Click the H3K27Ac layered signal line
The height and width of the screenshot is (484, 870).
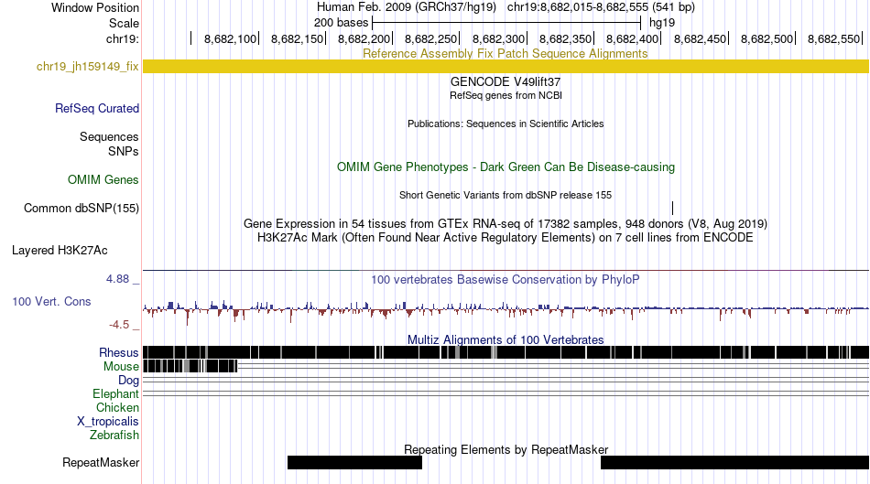point(506,270)
